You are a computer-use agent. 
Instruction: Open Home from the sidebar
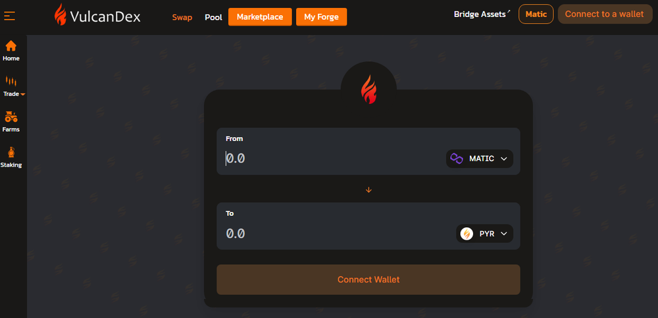point(11,51)
